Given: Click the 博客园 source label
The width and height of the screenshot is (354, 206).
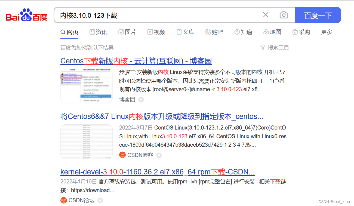Looking at the screenshot, I should [x=127, y=100].
